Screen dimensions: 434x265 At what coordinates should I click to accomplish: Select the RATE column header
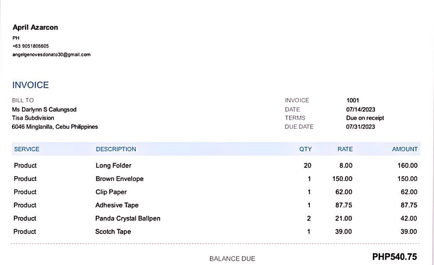point(345,149)
